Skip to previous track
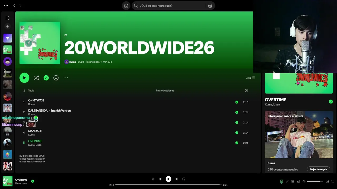The height and width of the screenshot is (189, 337). pos(160,179)
